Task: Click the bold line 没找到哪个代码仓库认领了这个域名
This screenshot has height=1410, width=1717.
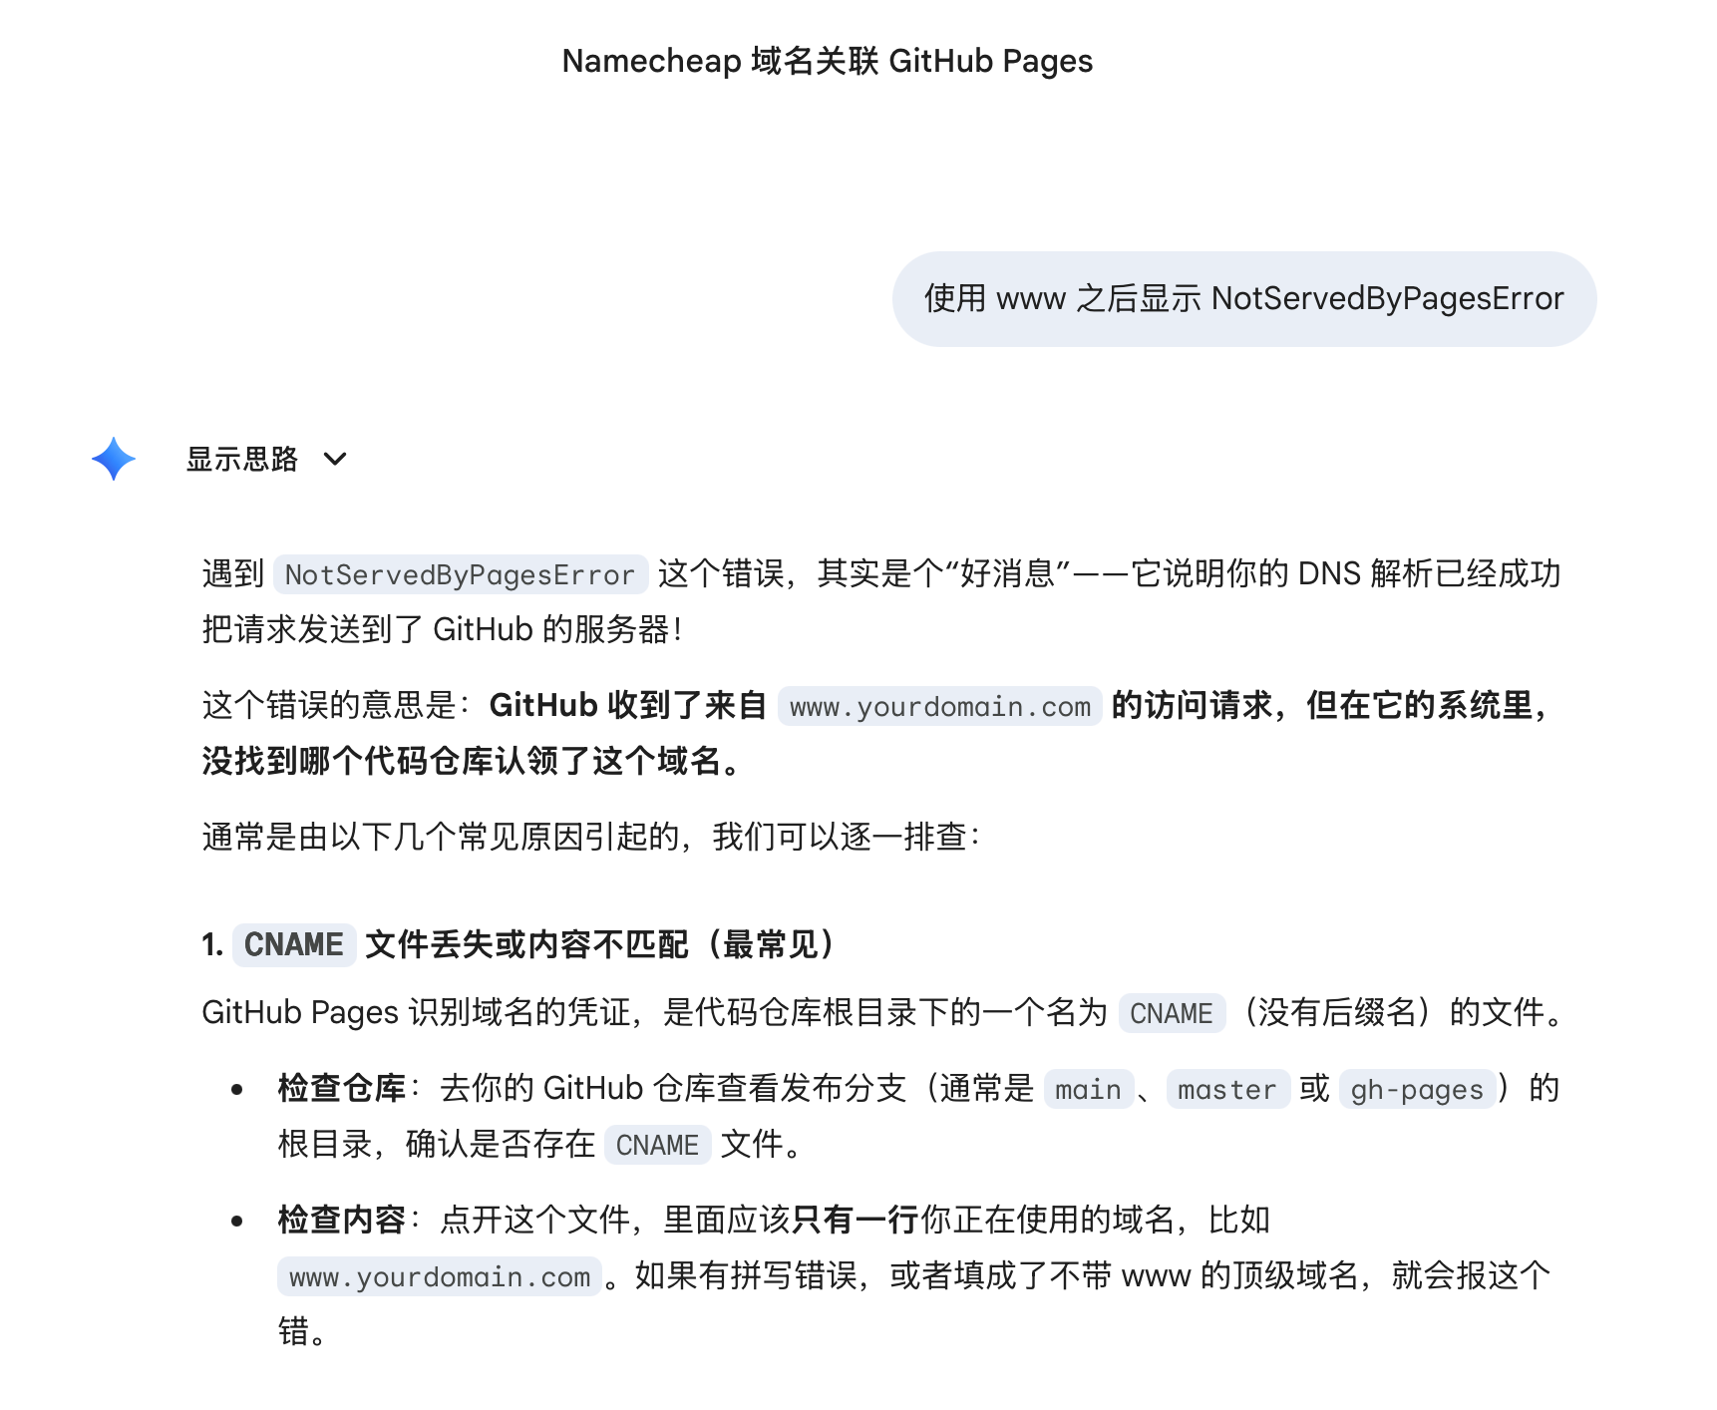Action: tap(471, 761)
